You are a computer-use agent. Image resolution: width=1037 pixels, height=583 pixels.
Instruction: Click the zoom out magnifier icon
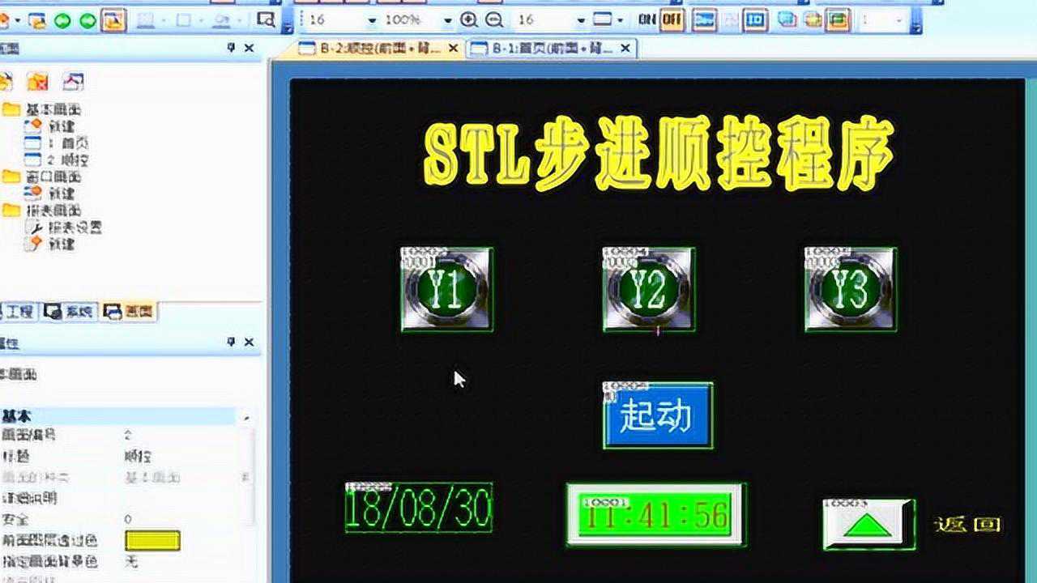click(x=495, y=17)
